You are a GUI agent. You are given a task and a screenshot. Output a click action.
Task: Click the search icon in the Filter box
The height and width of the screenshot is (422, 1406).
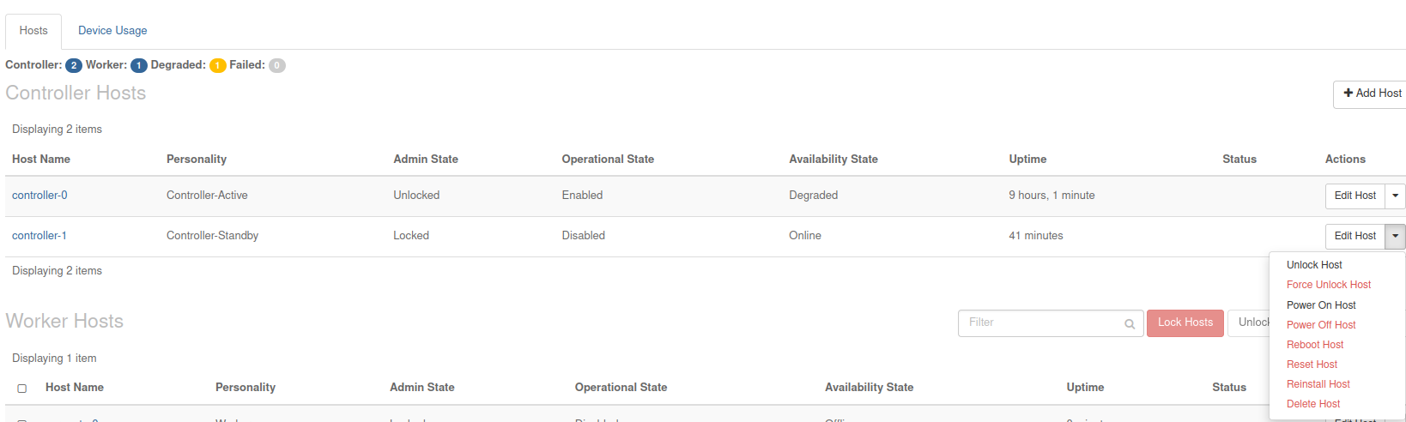pyautogui.click(x=1130, y=323)
